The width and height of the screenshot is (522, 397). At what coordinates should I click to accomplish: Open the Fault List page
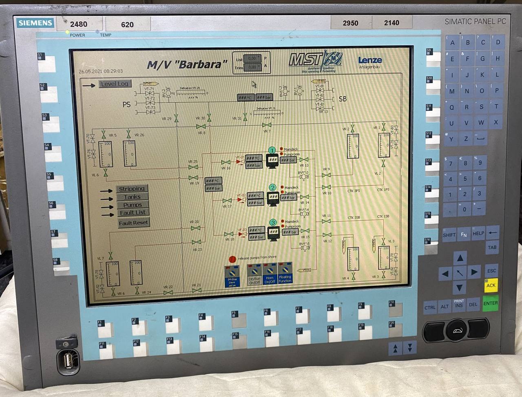point(133,212)
